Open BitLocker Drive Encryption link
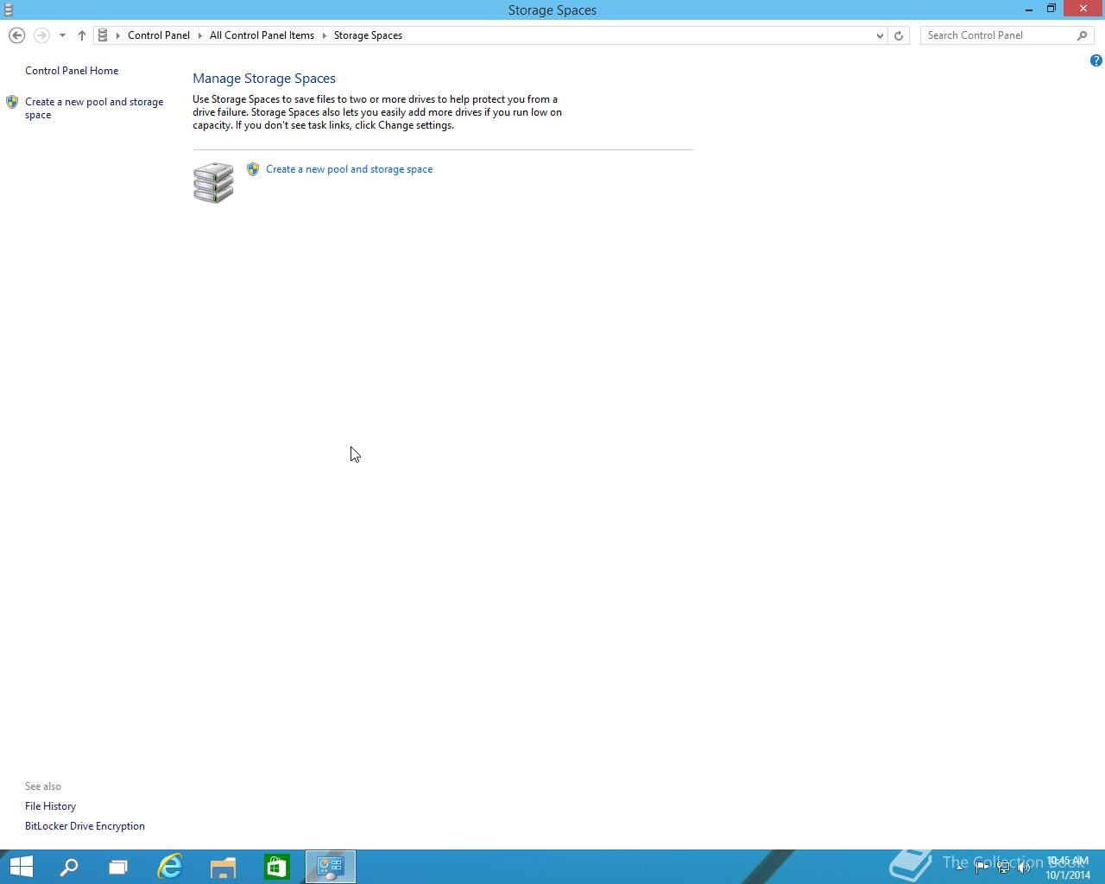This screenshot has width=1105, height=884. [85, 826]
